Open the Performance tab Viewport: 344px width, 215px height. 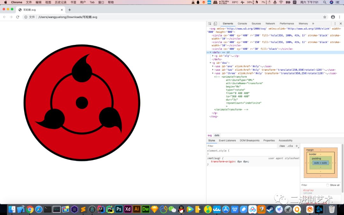click(287, 24)
